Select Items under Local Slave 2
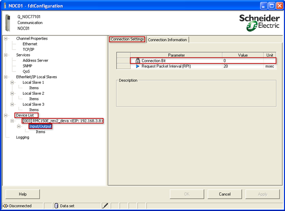This screenshot has height=211, width=285. coord(34,99)
